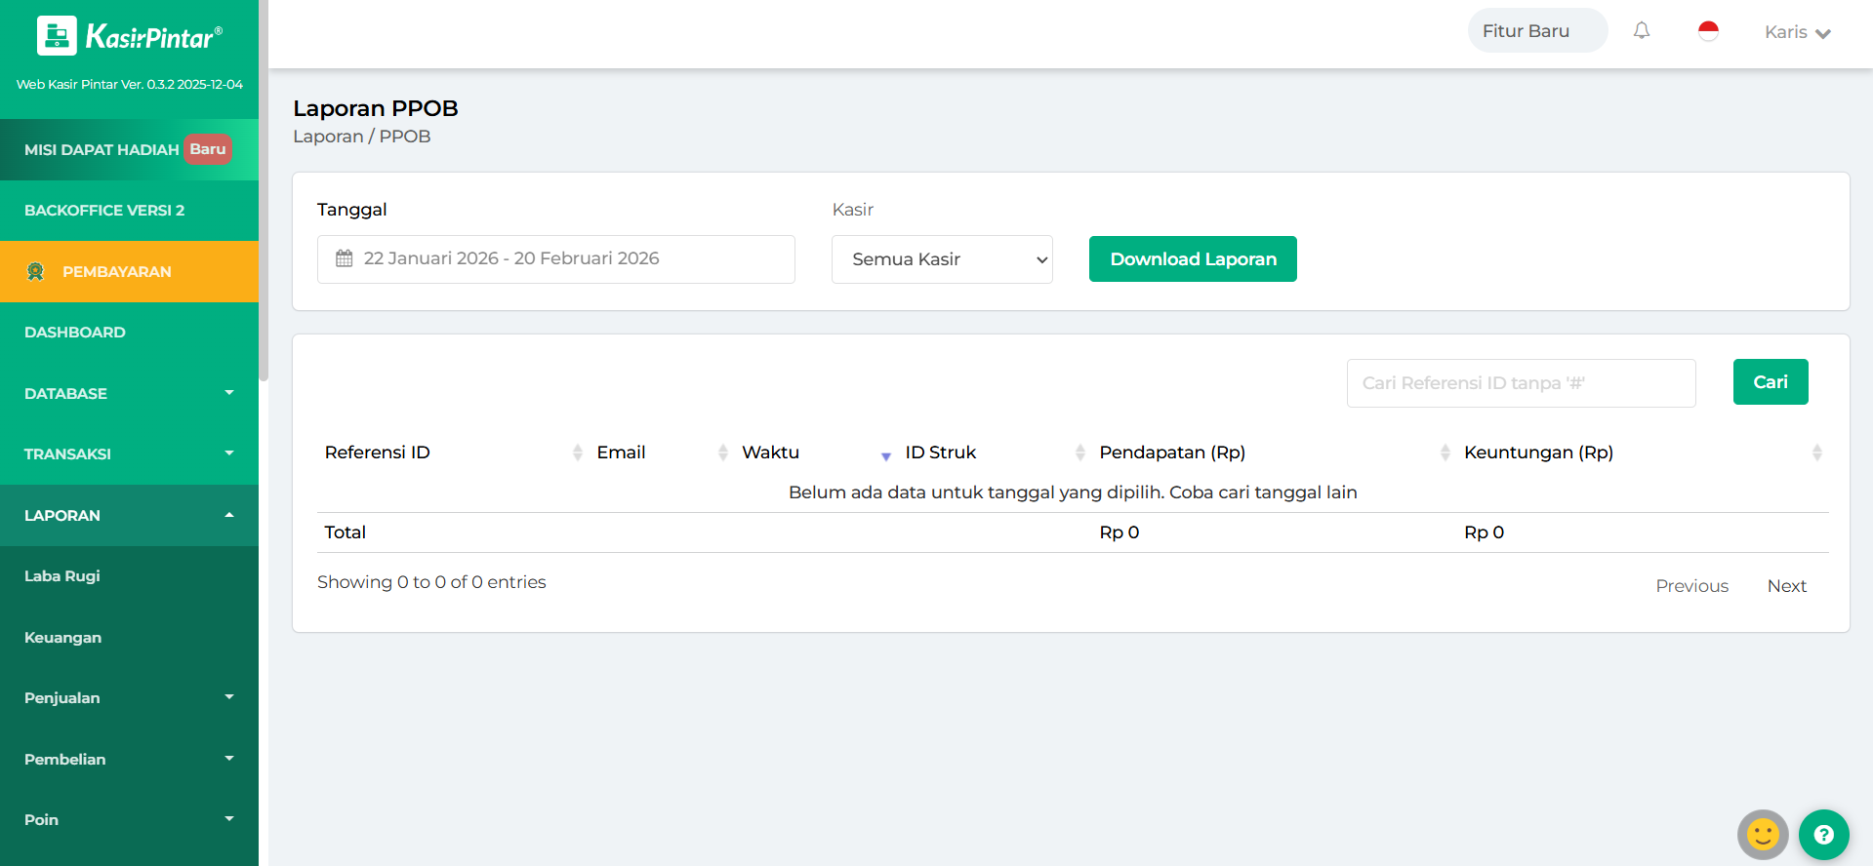This screenshot has height=866, width=1873.
Task: Click the Pembayaran badge icon
Action: pos(36,272)
